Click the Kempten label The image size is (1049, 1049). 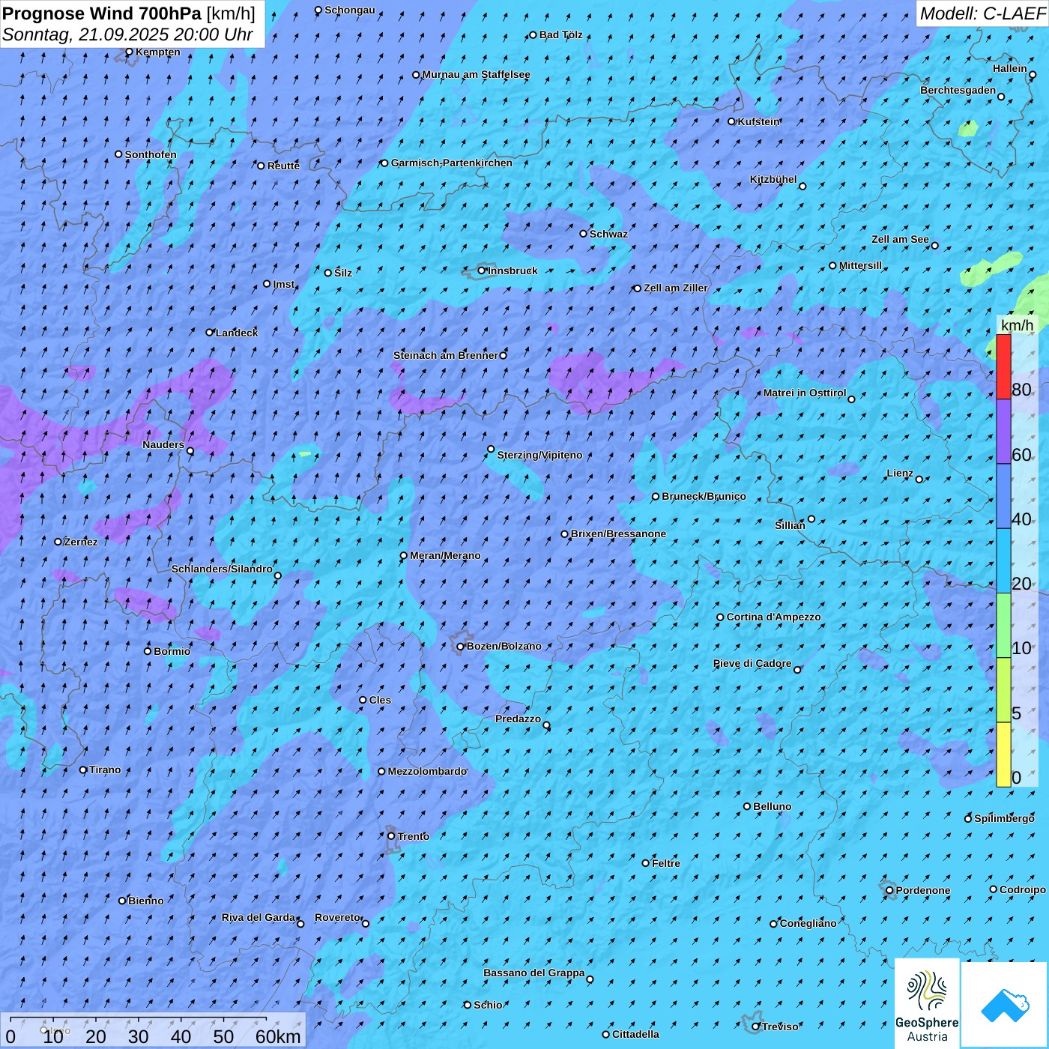coord(158,52)
